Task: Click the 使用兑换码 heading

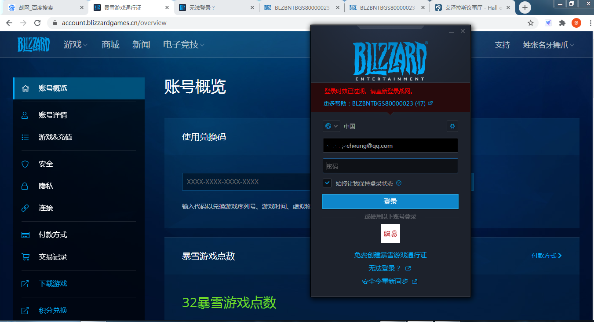Action: pyautogui.click(x=204, y=137)
